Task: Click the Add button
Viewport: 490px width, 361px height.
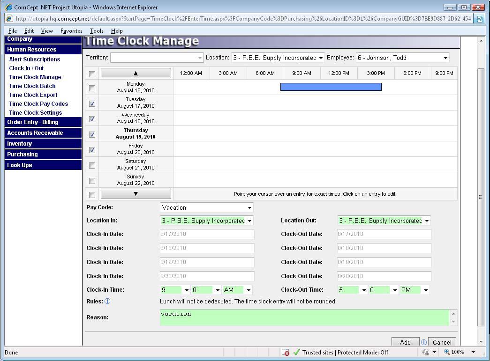Action: click(x=405, y=342)
